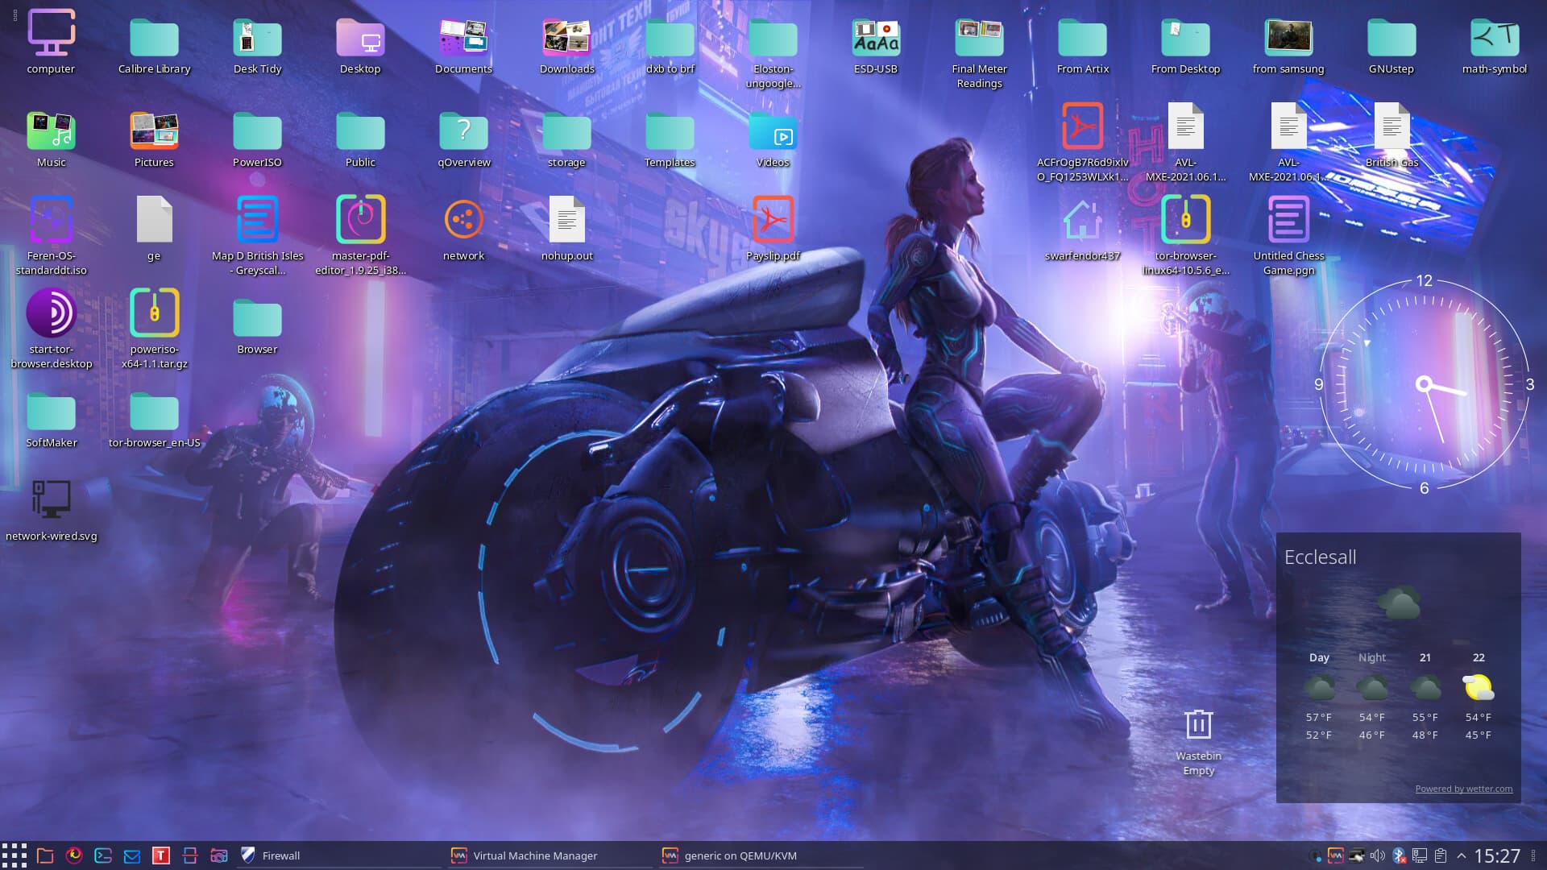The width and height of the screenshot is (1547, 870).
Task: Open the math-symbol folder
Action: tap(1495, 47)
